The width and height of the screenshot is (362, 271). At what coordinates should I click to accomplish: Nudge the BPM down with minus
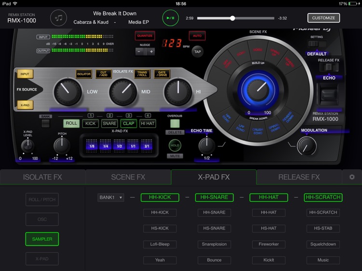[139, 52]
